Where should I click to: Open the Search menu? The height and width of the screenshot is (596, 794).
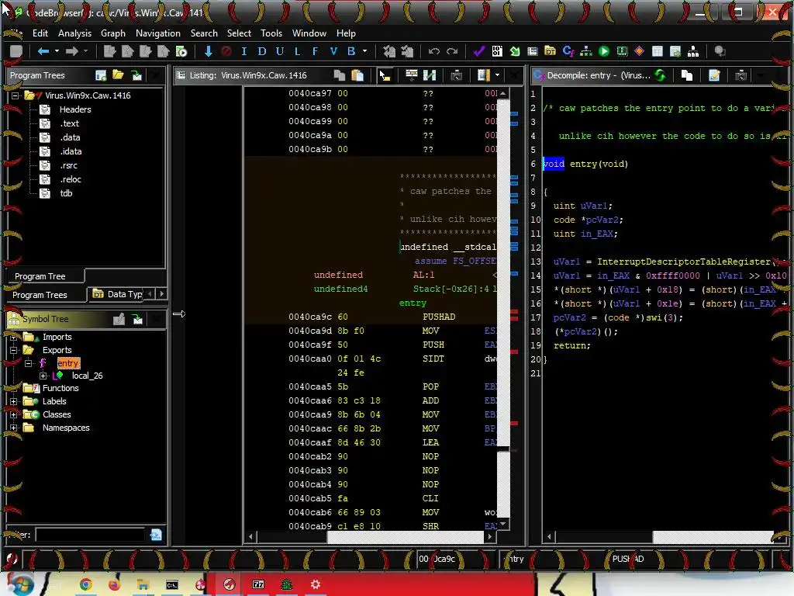pyautogui.click(x=204, y=33)
